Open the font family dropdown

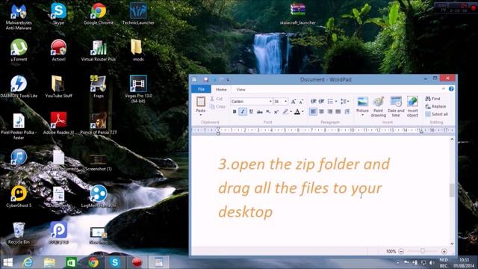pyautogui.click(x=270, y=102)
